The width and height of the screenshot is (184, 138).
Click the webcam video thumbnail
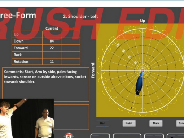(27, 118)
